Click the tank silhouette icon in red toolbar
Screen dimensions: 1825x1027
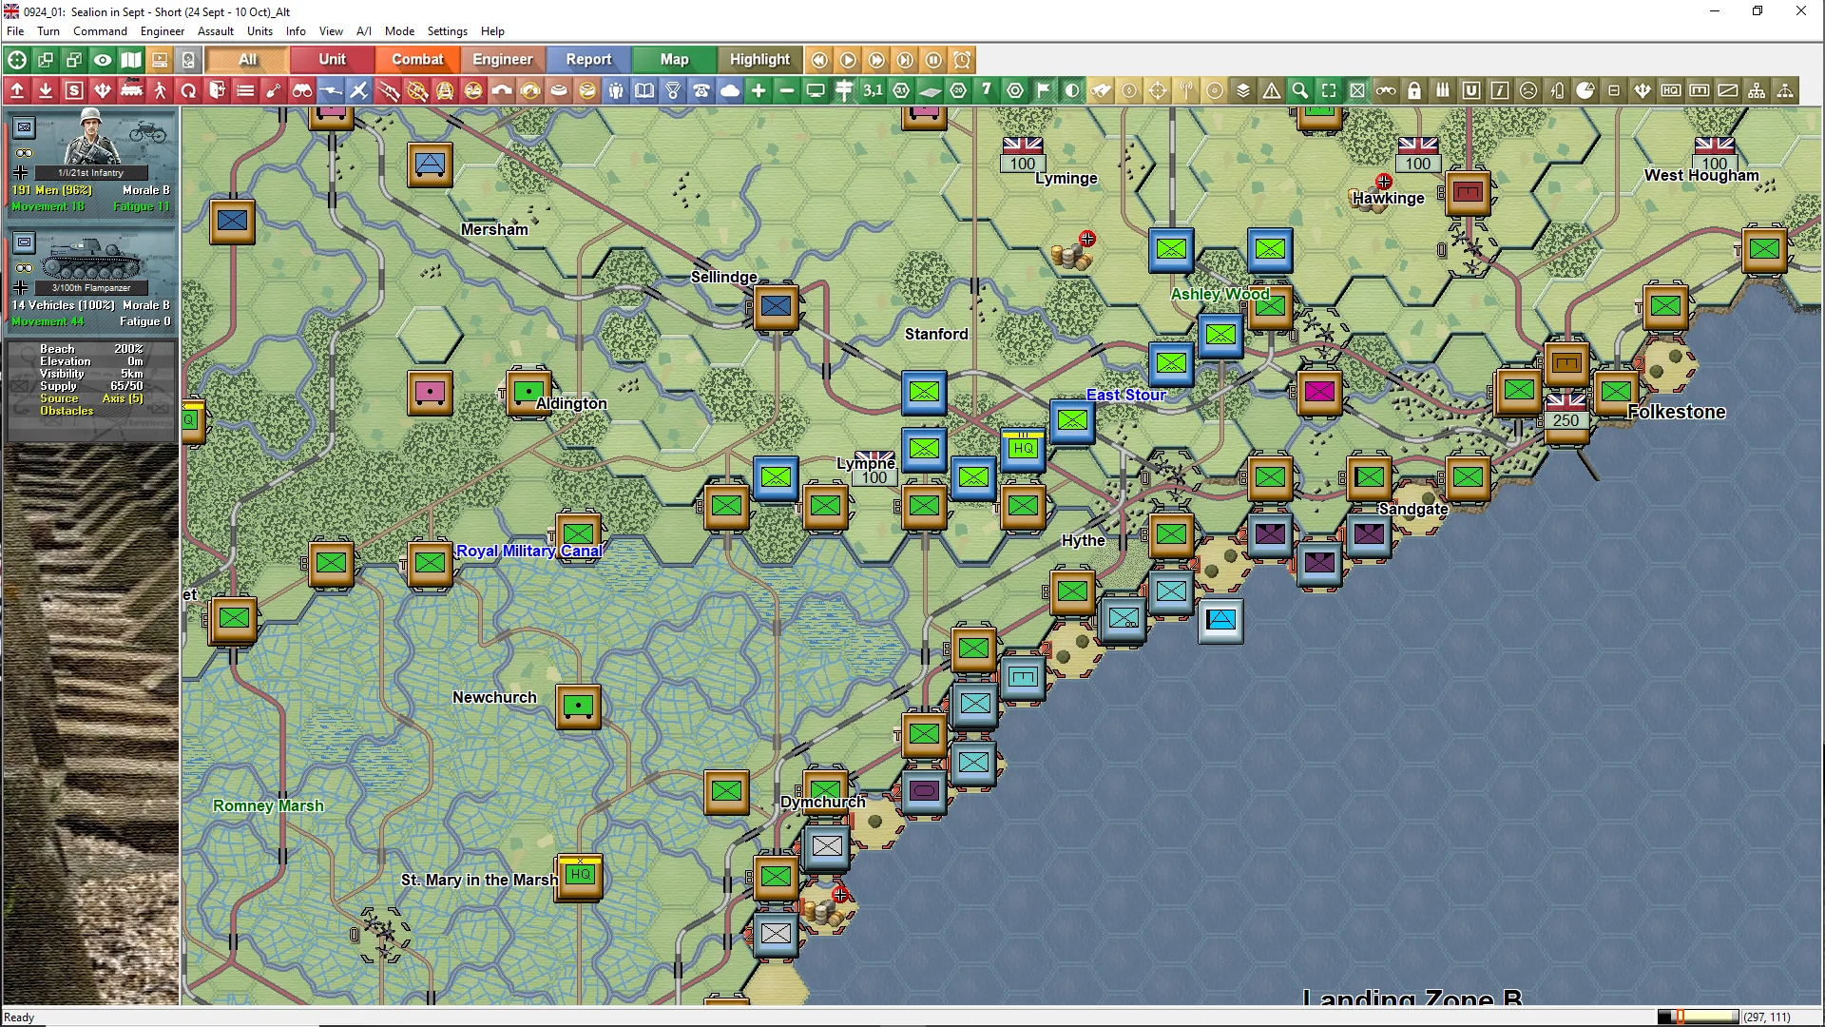click(x=131, y=91)
